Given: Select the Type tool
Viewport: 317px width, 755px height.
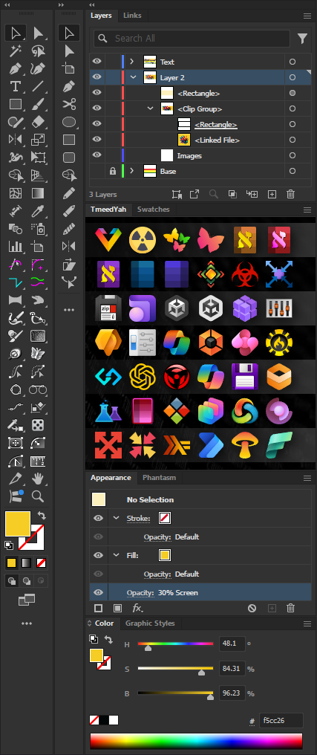Looking at the screenshot, I should 16,86.
